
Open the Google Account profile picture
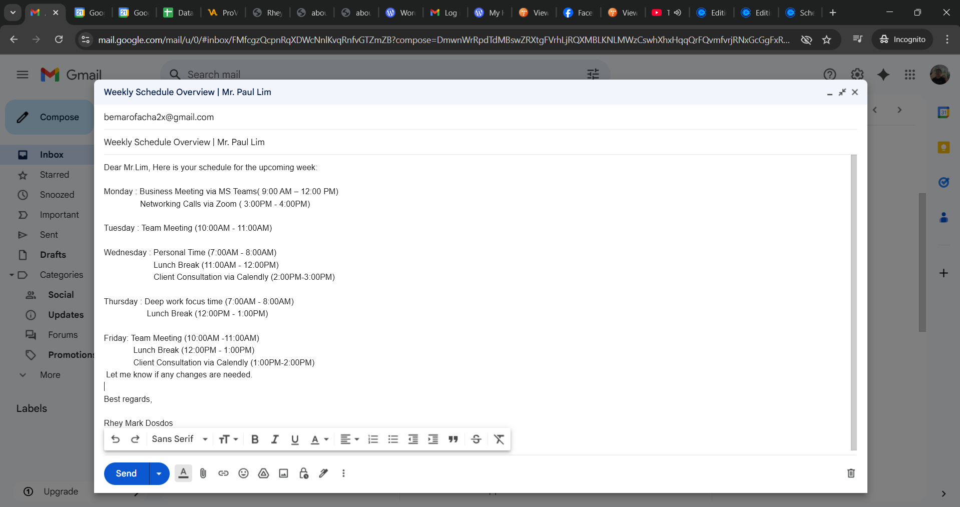click(x=940, y=75)
